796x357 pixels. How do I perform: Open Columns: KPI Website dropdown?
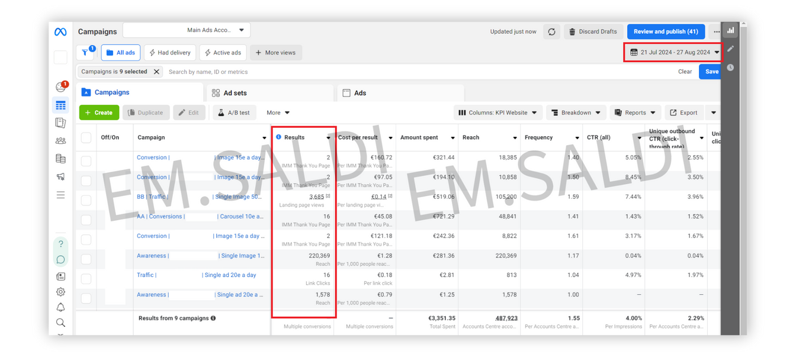click(x=497, y=112)
